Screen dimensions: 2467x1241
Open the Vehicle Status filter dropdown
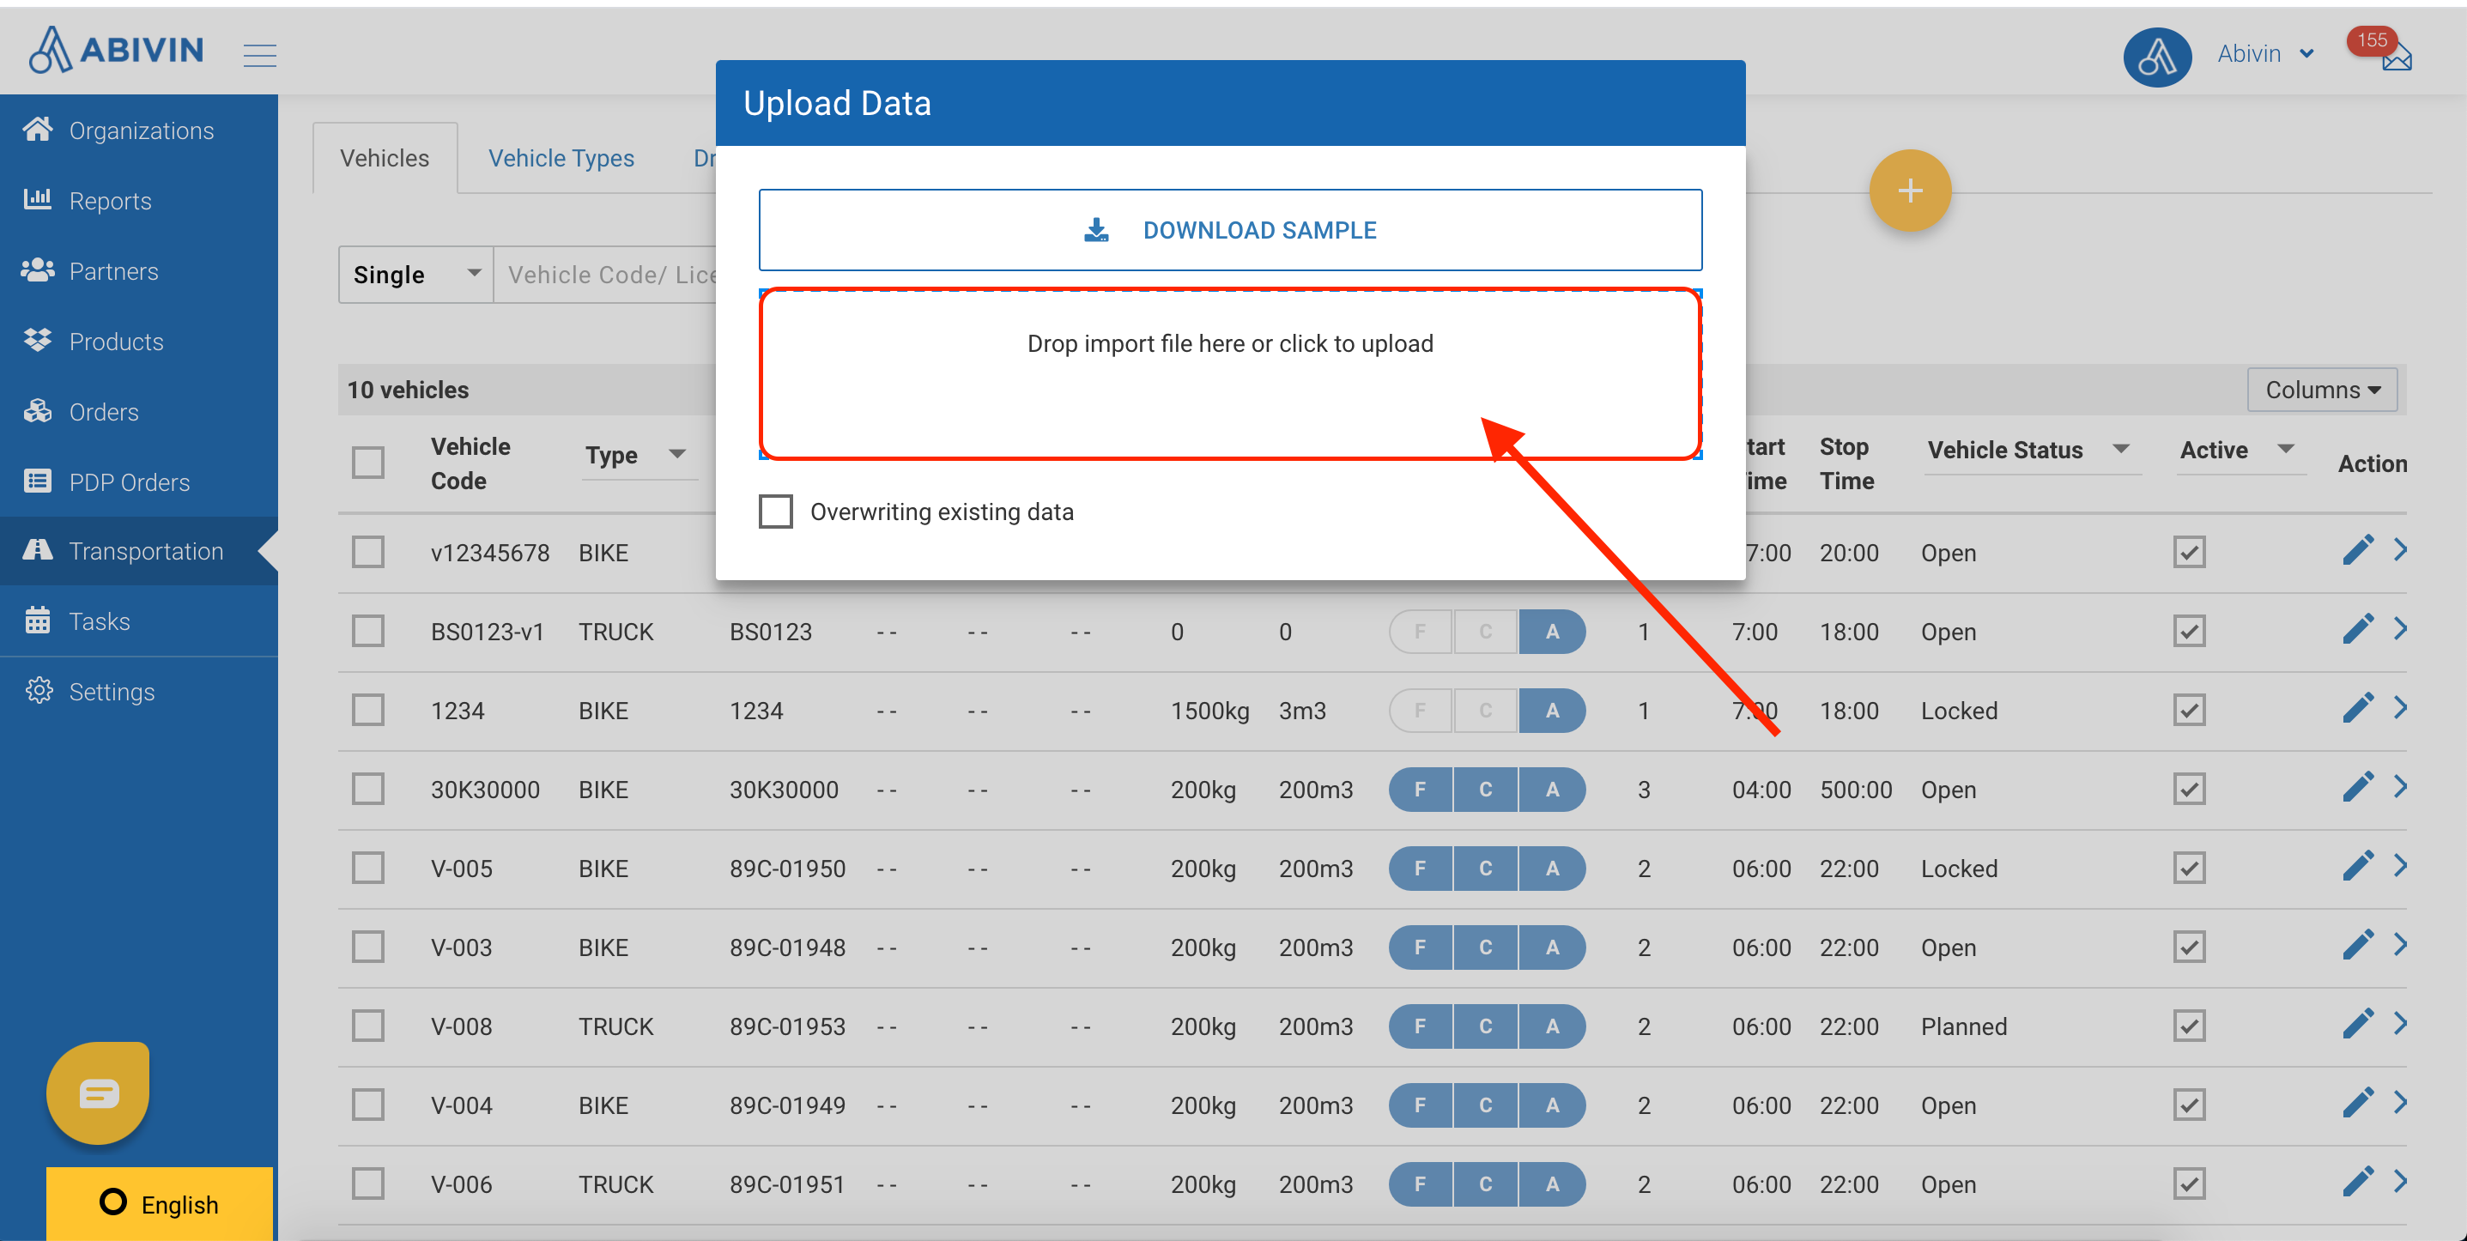click(2119, 449)
